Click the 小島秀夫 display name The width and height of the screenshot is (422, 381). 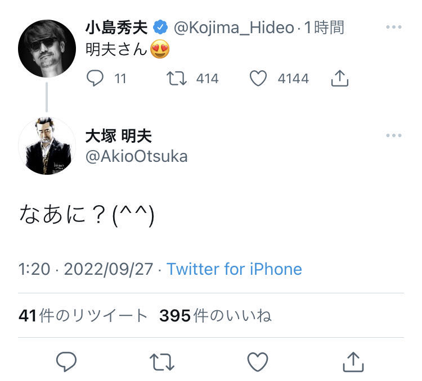pyautogui.click(x=116, y=27)
